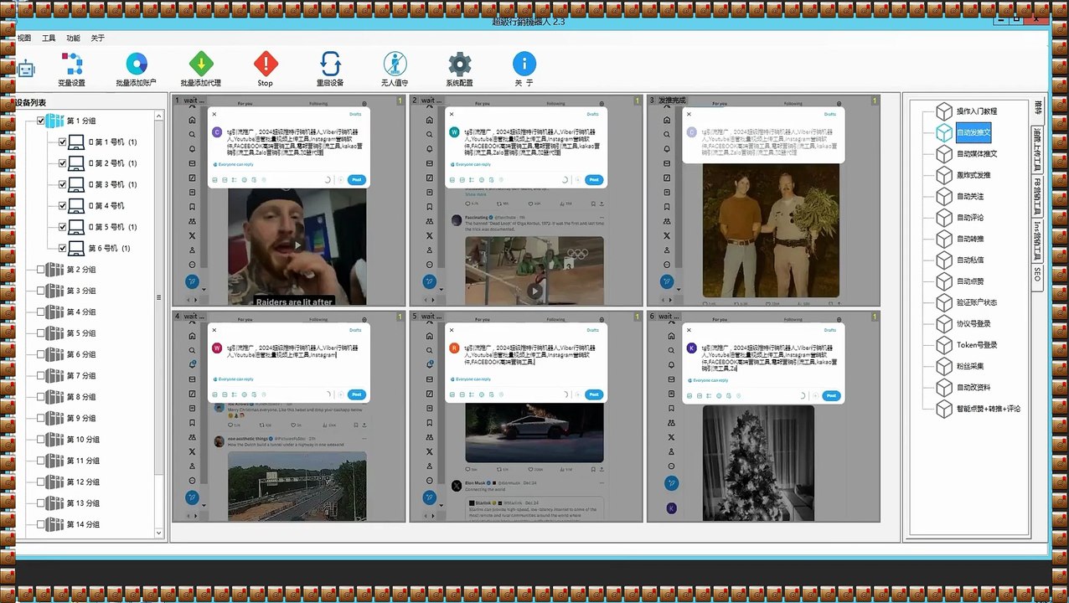1069x603 pixels.
Task: Switch to the FB营销工具 vertical tab
Action: [1037, 198]
